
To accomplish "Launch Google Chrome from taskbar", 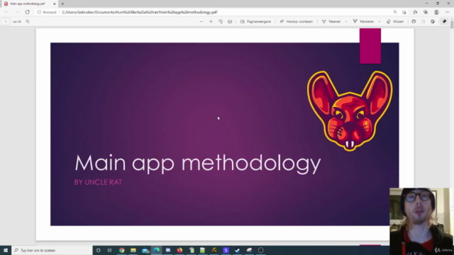I will point(121,250).
